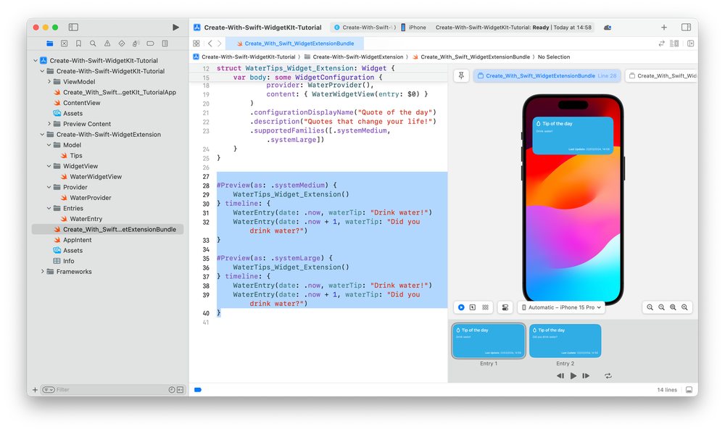Expand the Frameworks group
This screenshot has height=432, width=725.
(42, 271)
